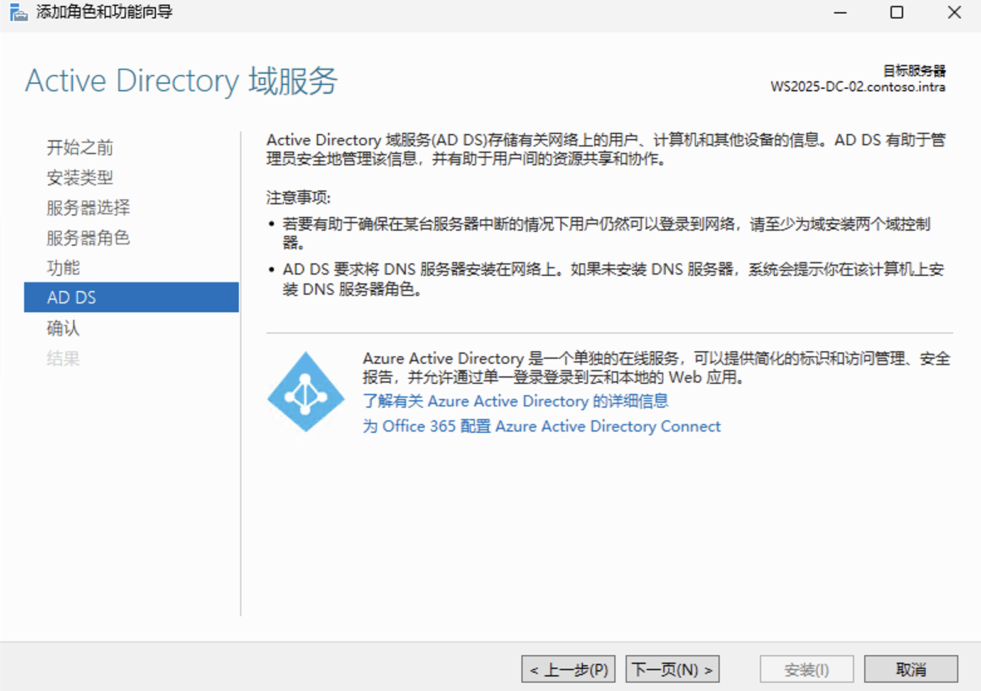Open the 安装类型 step
Screen dimensions: 981x691
pos(80,178)
